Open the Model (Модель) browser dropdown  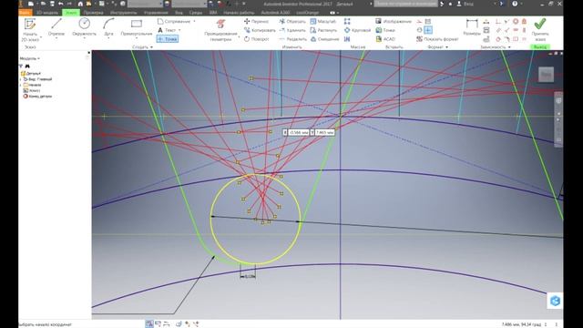(x=29, y=58)
